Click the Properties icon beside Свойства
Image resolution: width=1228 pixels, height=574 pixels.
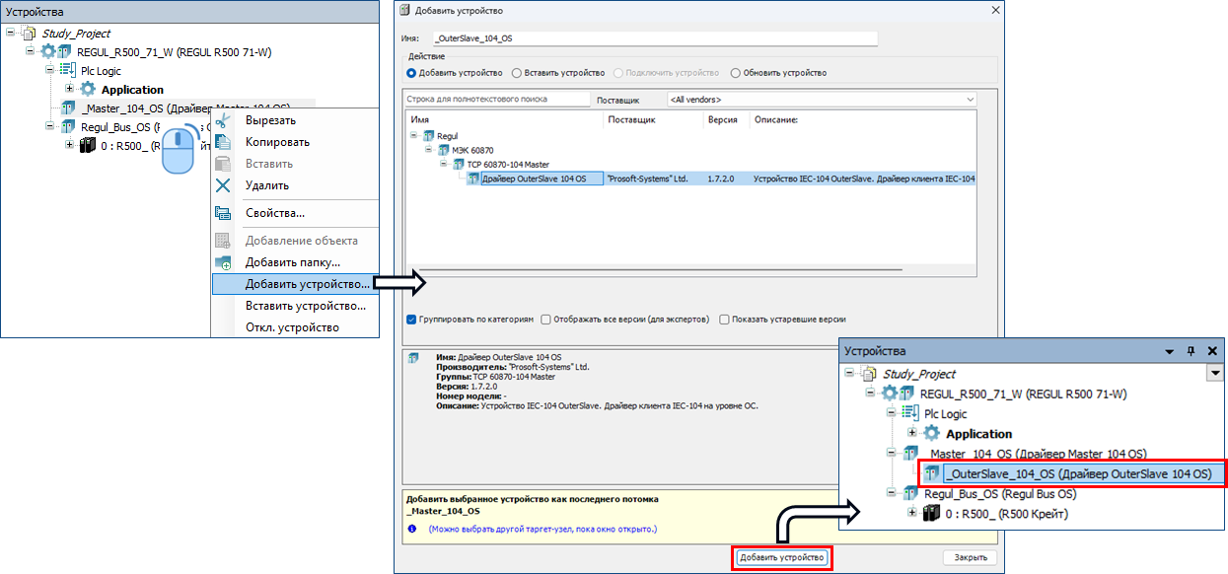pos(223,213)
